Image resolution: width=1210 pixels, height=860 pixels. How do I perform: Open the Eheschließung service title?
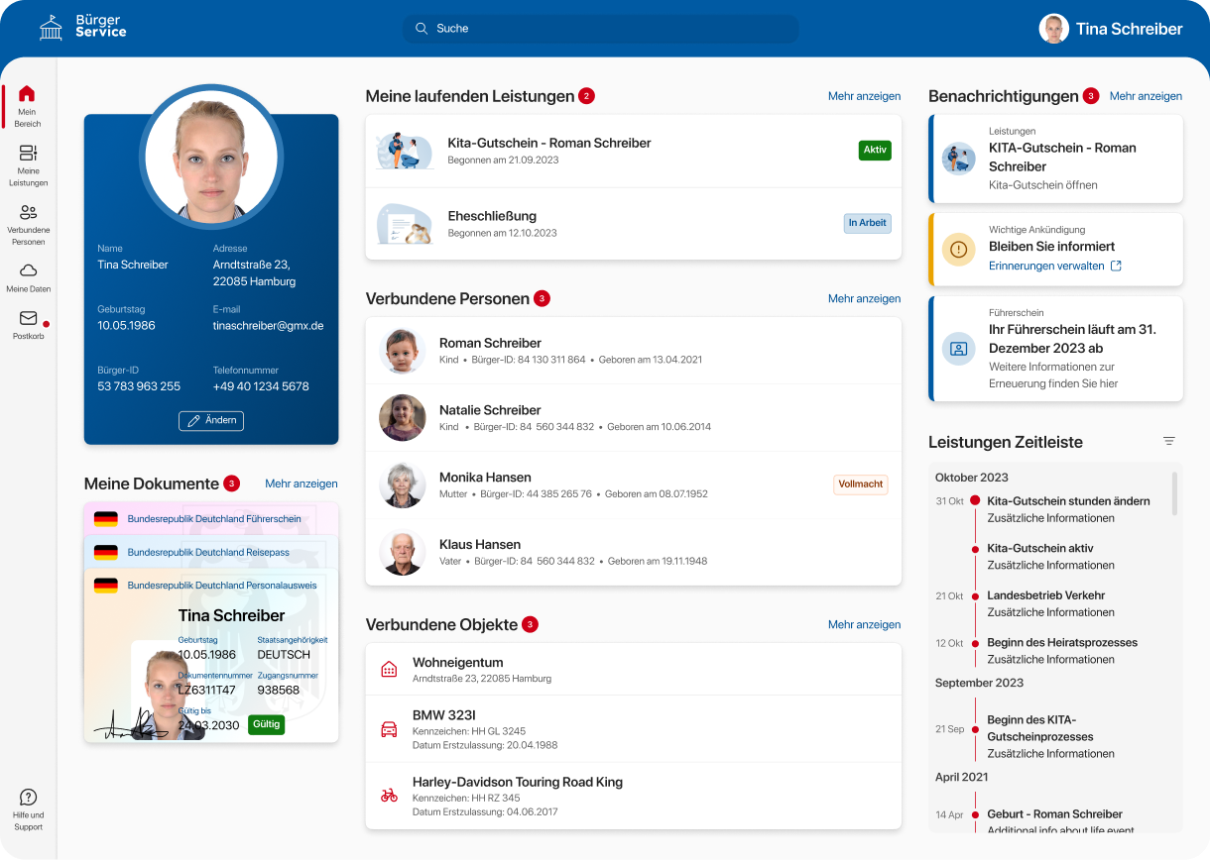492,216
